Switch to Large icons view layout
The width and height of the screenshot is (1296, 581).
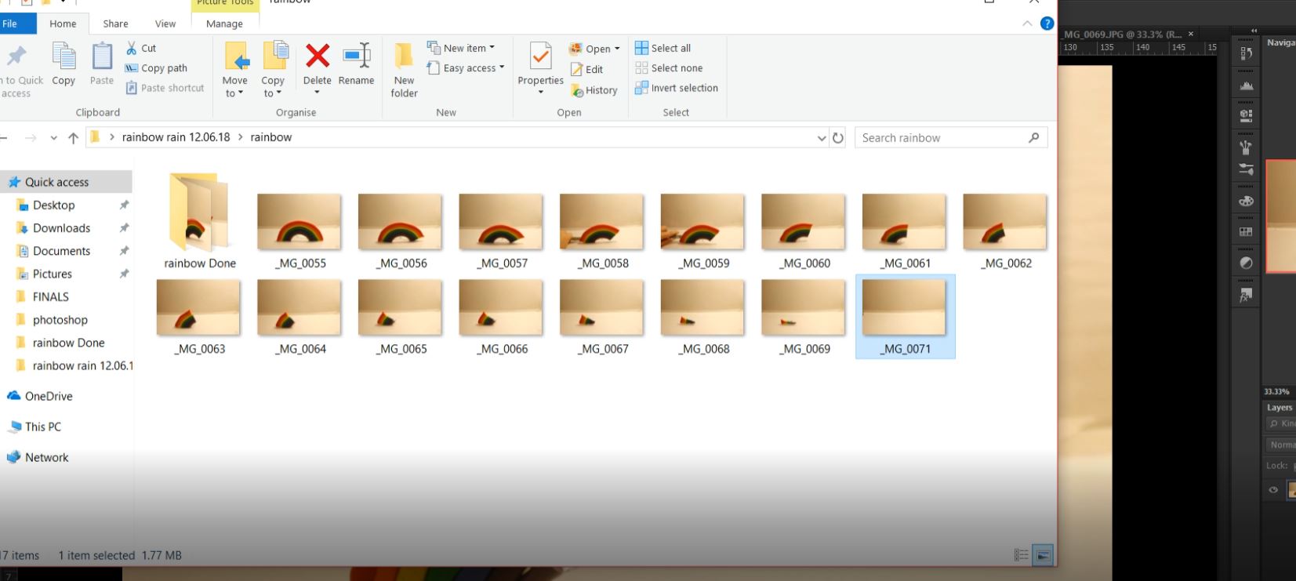1043,555
